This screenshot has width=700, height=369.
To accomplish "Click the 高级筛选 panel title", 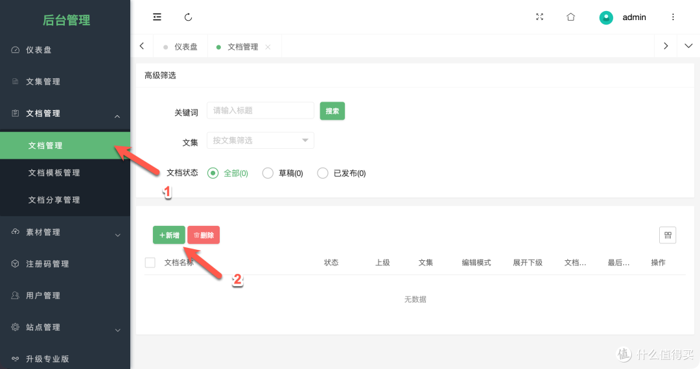I will [160, 75].
